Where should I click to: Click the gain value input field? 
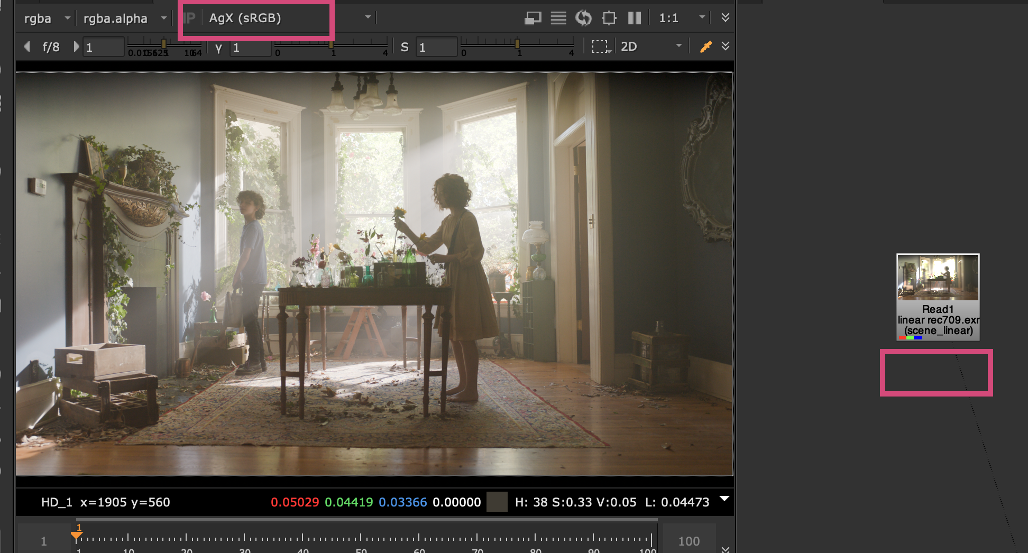tap(104, 47)
